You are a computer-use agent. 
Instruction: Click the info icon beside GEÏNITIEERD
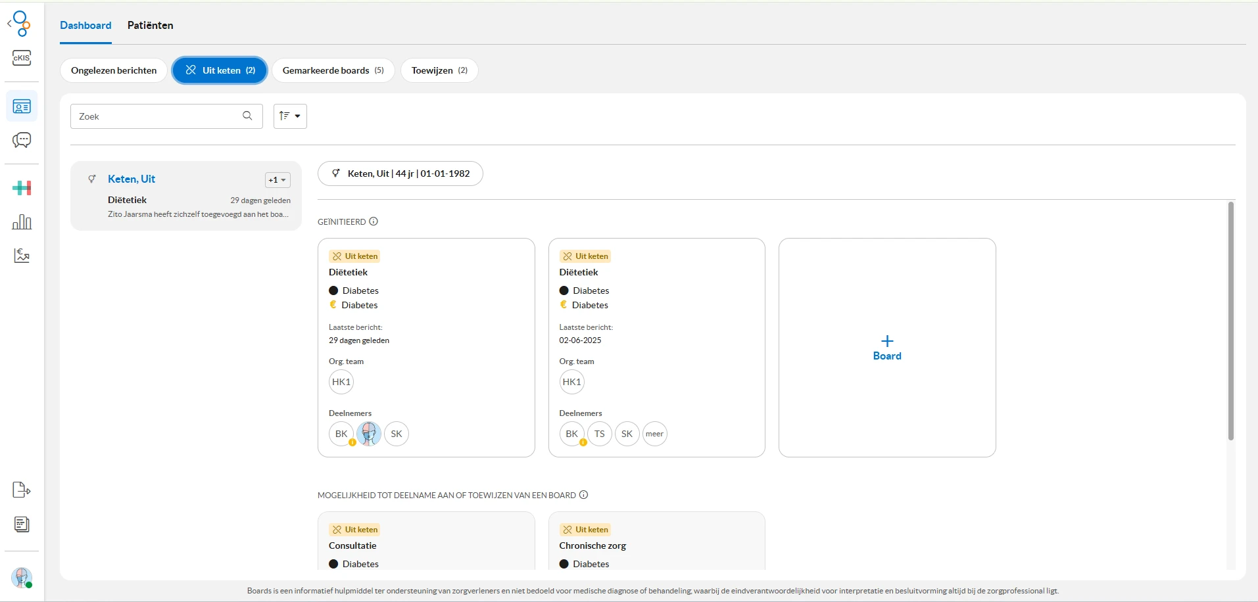(374, 221)
